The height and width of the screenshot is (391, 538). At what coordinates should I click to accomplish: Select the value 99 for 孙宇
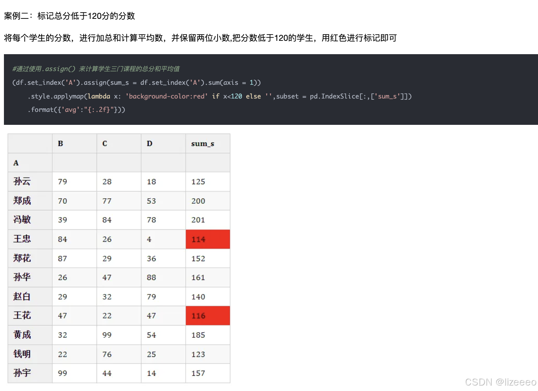point(62,373)
